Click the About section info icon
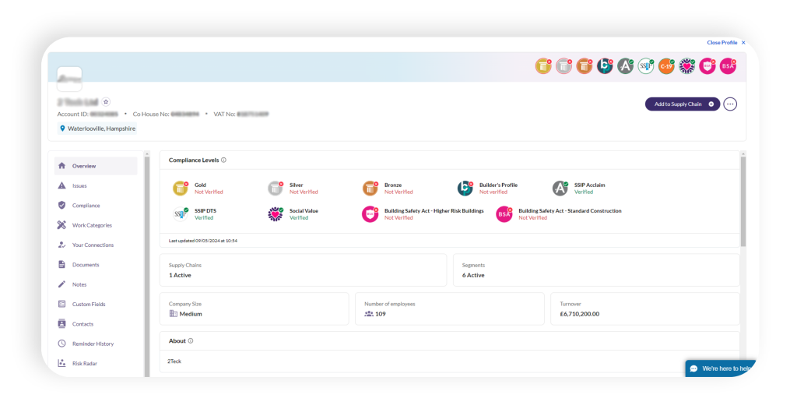This screenshot has width=797, height=416. point(191,340)
